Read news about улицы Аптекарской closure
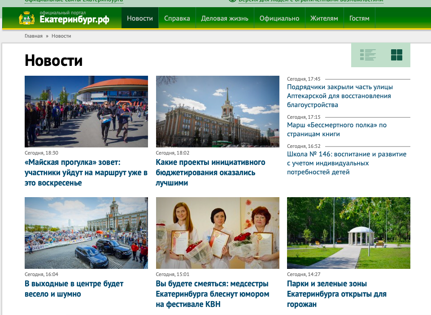This screenshot has height=315, width=431. point(340,96)
